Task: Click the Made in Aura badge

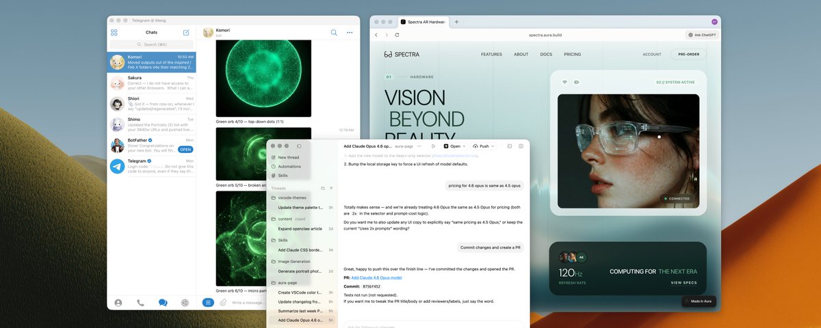Action: click(x=699, y=301)
